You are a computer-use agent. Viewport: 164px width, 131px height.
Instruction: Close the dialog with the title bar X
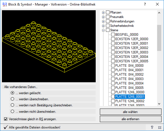[157, 4]
